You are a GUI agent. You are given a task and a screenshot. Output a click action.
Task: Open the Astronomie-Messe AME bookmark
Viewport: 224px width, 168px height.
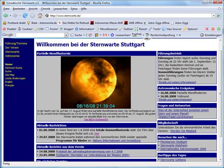tap(107, 23)
